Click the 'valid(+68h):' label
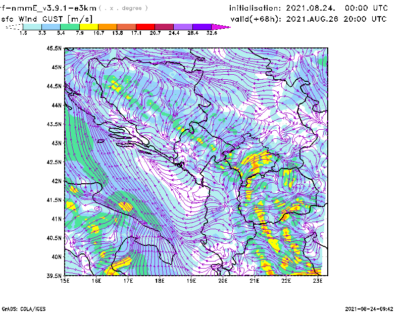Image resolution: width=404 pixels, height=312 pixels. coord(256,19)
